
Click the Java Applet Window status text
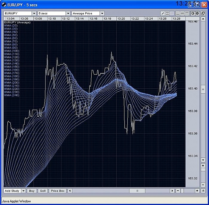point(16,201)
